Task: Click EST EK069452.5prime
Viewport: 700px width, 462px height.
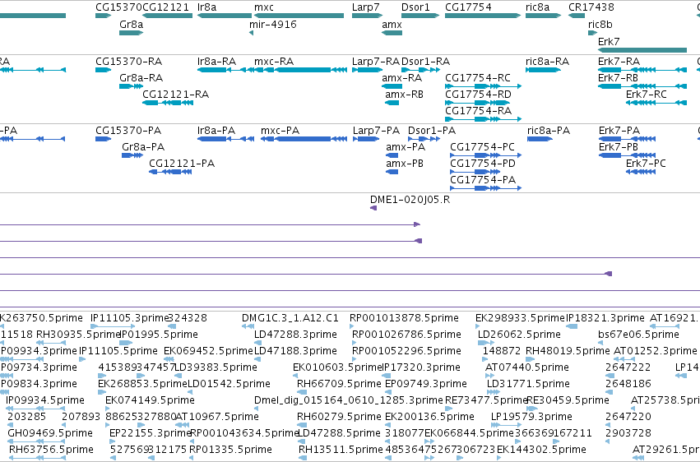Action: (x=208, y=351)
